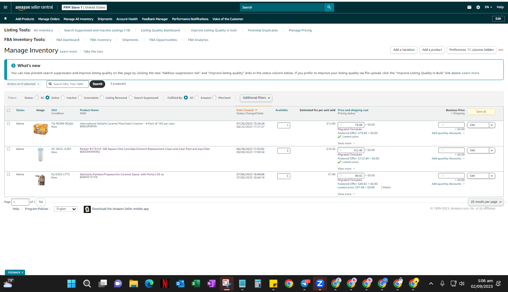Viewport: 508px width, 292px height.
Task: Open Netflix from taskbar
Action: click(164, 284)
